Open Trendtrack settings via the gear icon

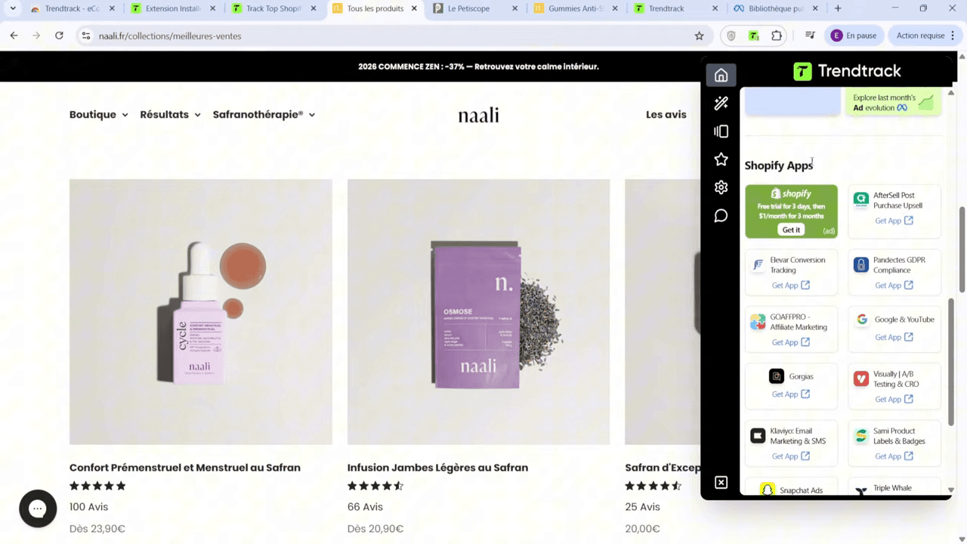click(x=721, y=187)
